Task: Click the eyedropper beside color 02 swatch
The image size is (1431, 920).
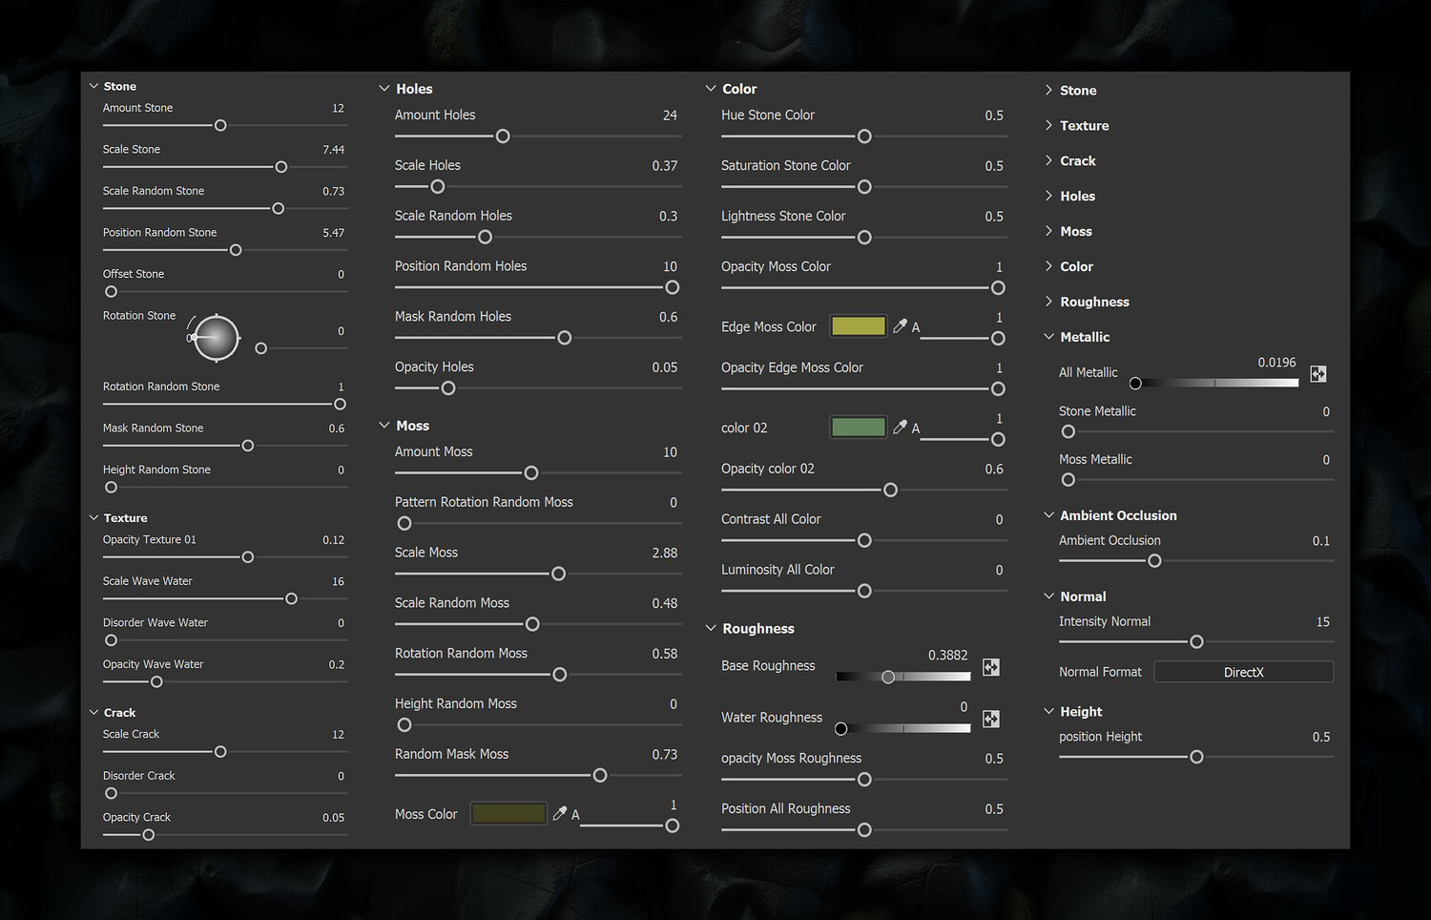Action: [x=900, y=428]
